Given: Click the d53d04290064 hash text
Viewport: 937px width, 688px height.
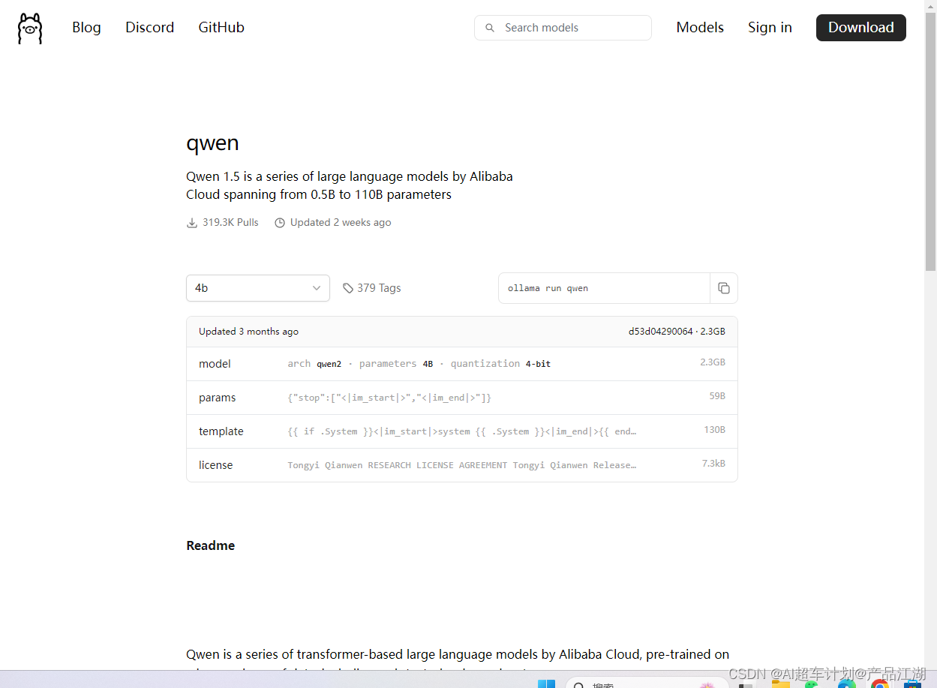Looking at the screenshot, I should [660, 332].
